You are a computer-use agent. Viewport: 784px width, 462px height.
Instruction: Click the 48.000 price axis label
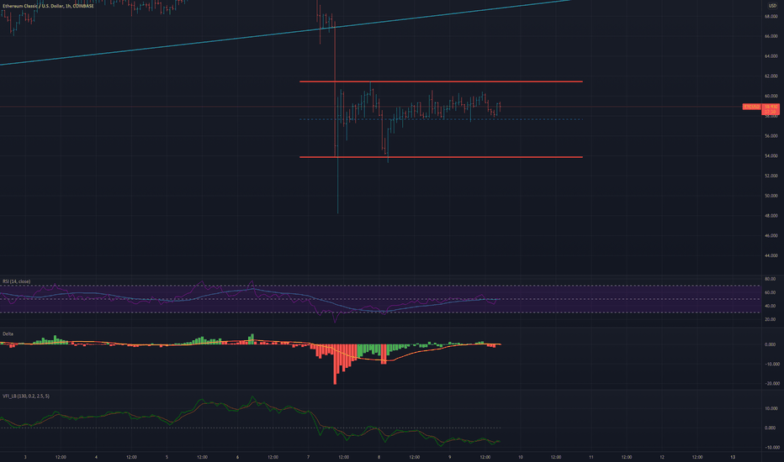point(771,216)
